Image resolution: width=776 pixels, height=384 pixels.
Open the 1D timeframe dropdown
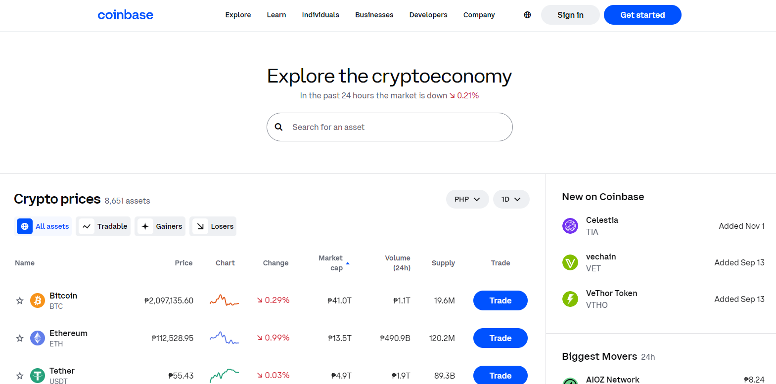[511, 199]
